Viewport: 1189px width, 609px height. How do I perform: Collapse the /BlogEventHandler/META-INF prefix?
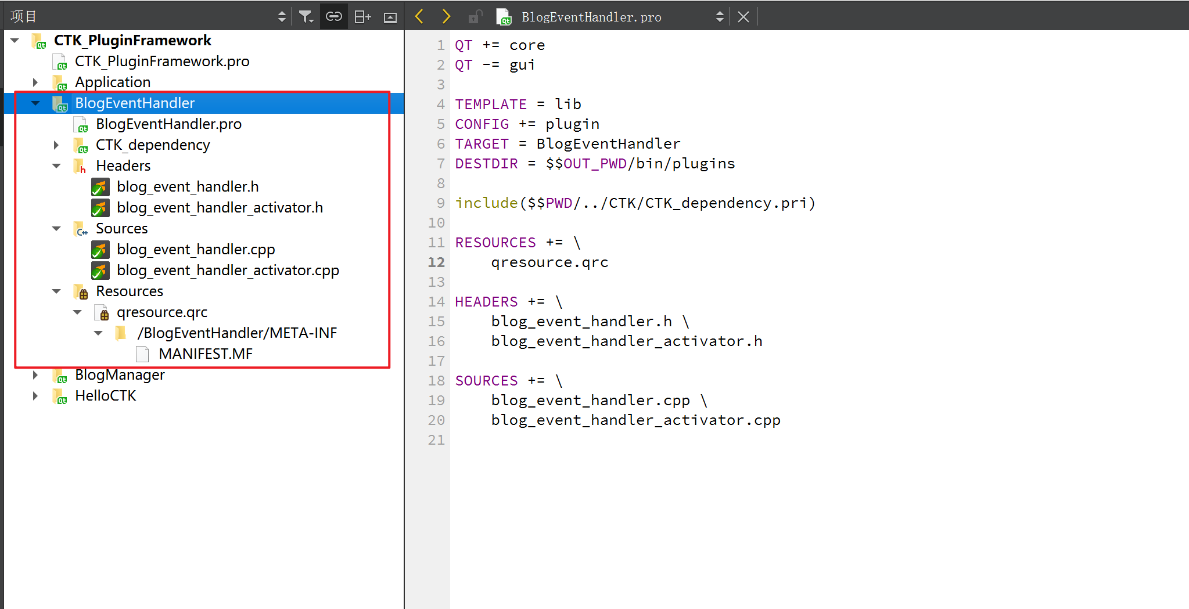(98, 333)
